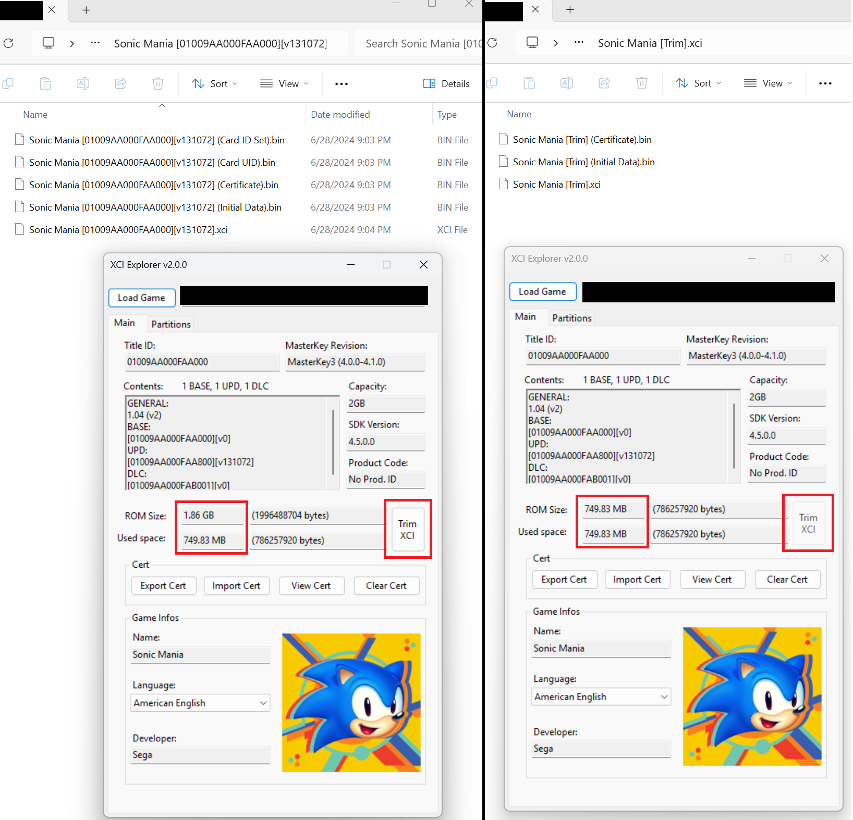Viewport: 853px width, 820px height.
Task: Add a new tab in left Explorer window
Action: [x=87, y=10]
